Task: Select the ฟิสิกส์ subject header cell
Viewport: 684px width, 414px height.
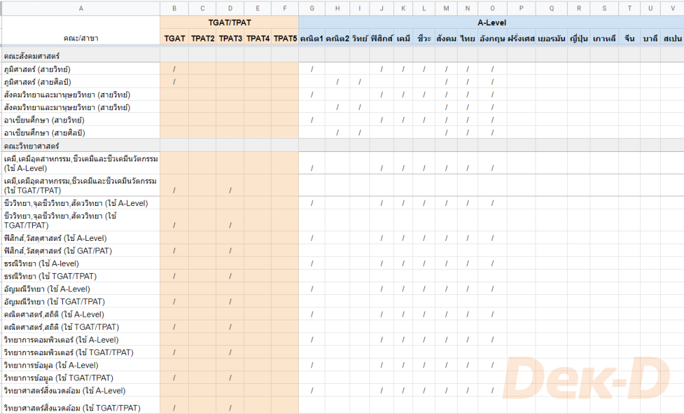Action: [382, 38]
